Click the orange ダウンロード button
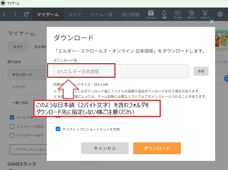228x170 pixels. (157, 148)
